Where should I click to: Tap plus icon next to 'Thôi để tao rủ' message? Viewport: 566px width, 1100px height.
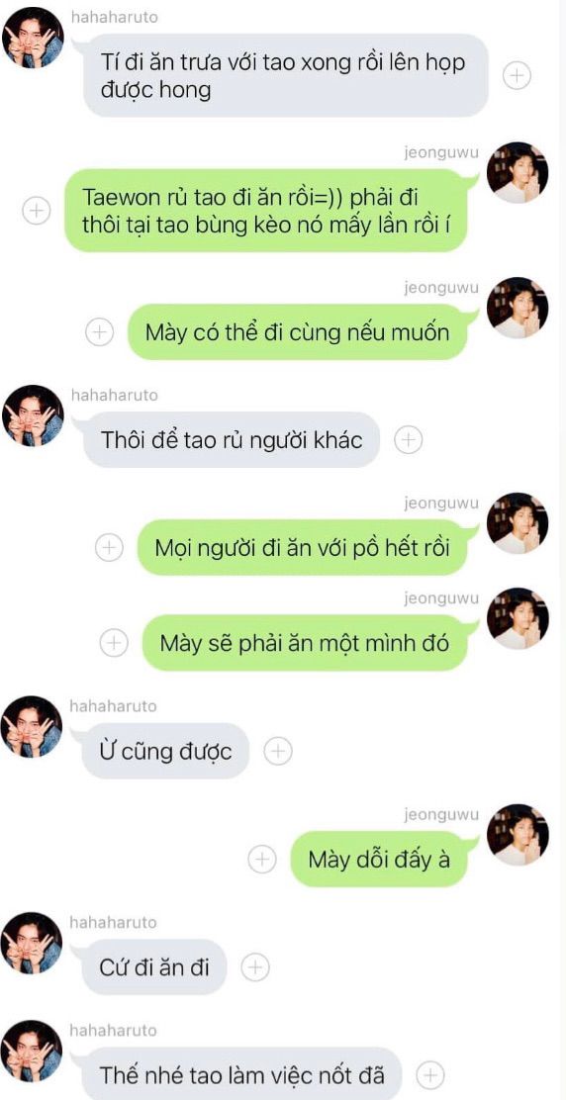click(x=409, y=440)
